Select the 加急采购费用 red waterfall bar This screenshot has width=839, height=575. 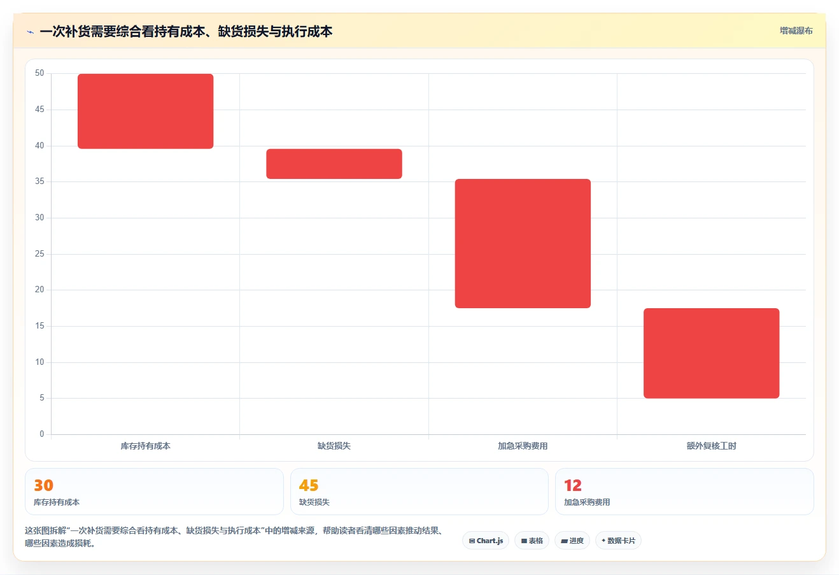pyautogui.click(x=523, y=243)
